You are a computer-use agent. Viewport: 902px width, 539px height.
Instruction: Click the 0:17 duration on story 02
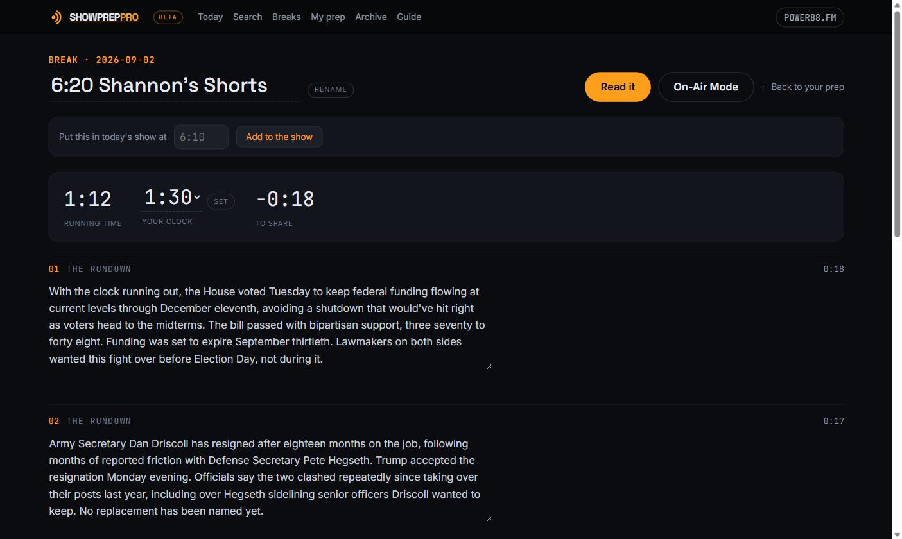(833, 421)
